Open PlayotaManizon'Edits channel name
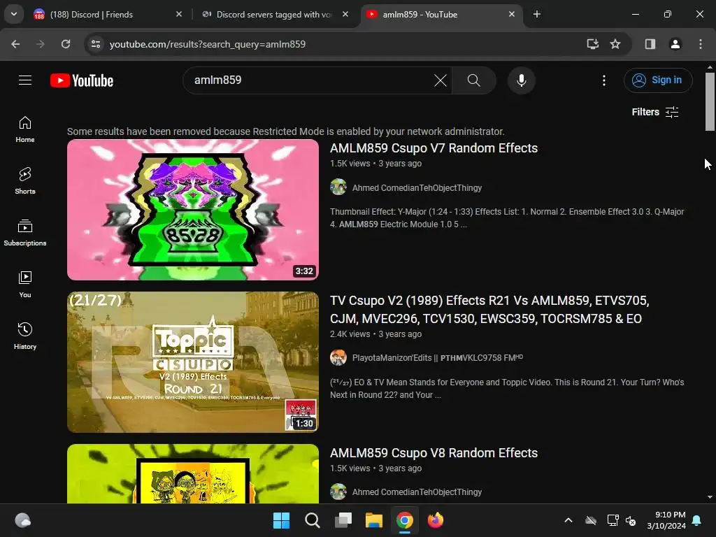Screen dimensions: 716x537 pos(438,358)
